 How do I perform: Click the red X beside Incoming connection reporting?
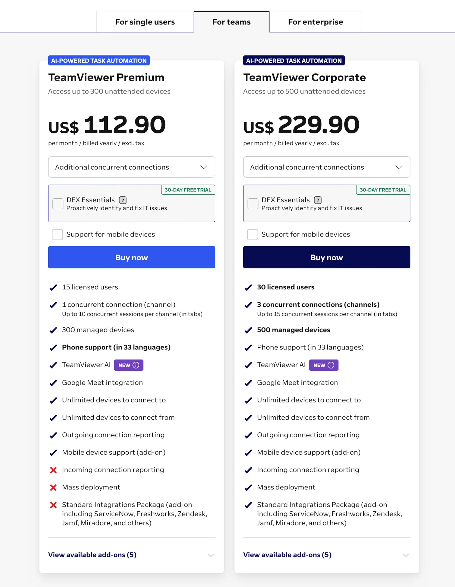click(x=53, y=470)
